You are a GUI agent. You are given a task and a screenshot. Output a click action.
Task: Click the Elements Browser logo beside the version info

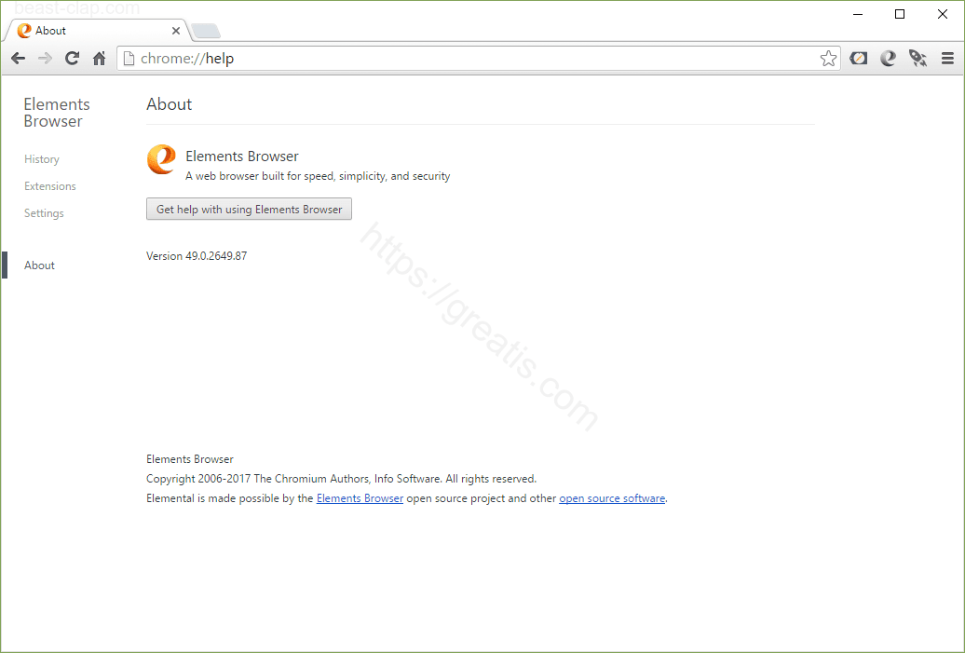click(x=160, y=159)
